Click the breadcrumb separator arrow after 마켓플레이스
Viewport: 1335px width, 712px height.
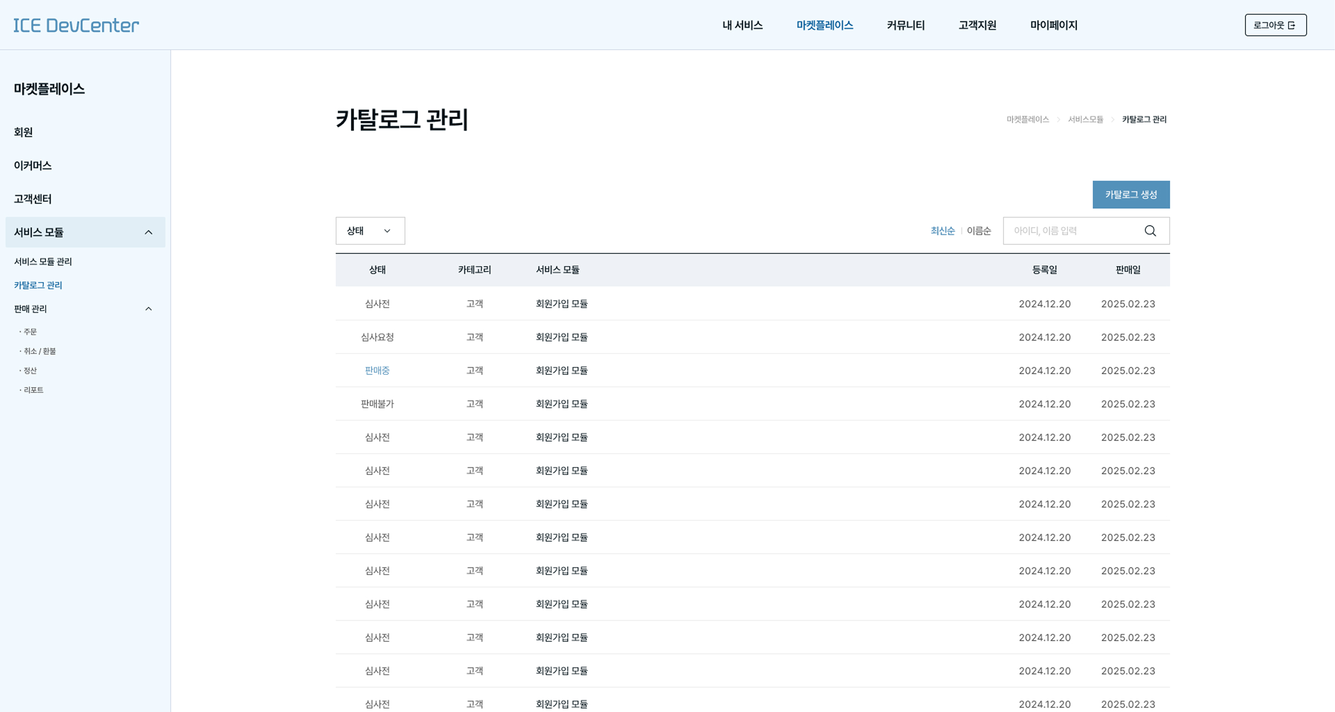point(1059,119)
